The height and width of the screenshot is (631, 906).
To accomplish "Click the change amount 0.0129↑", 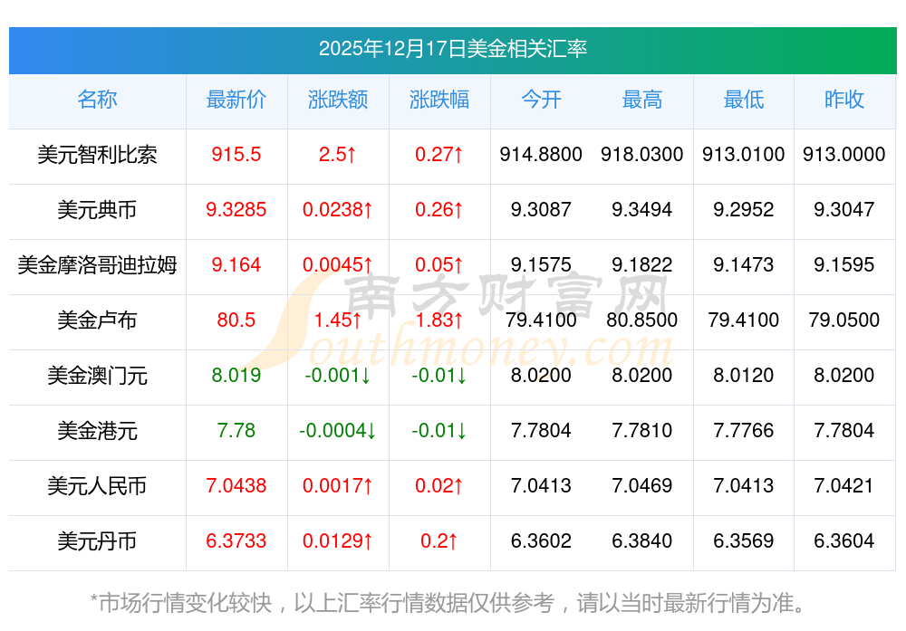I will coord(337,541).
